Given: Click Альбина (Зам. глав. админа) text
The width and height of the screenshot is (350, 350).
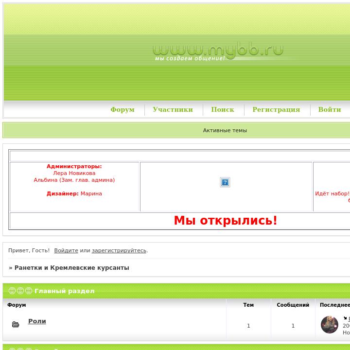Looking at the screenshot, I should [74, 180].
